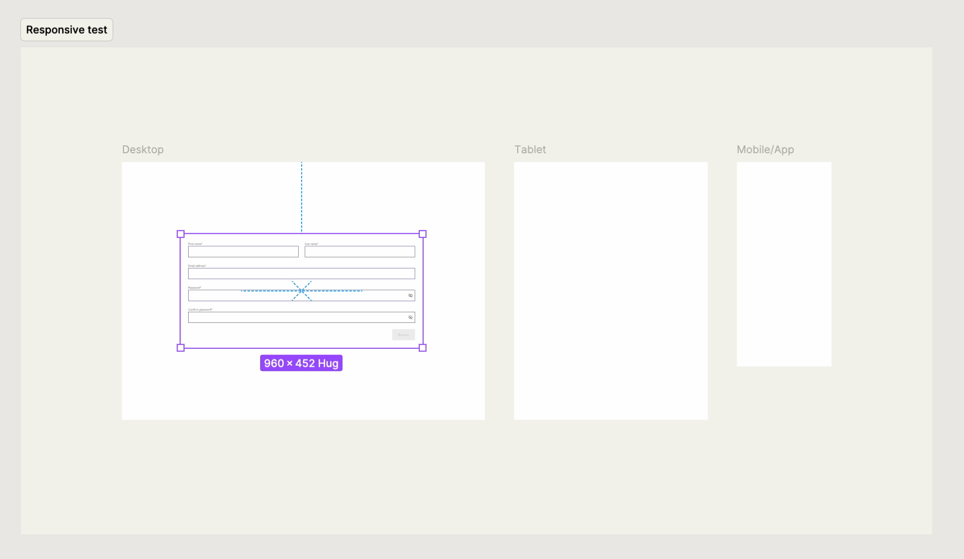Select the Tablet frame label
The image size is (964, 559).
coord(530,150)
